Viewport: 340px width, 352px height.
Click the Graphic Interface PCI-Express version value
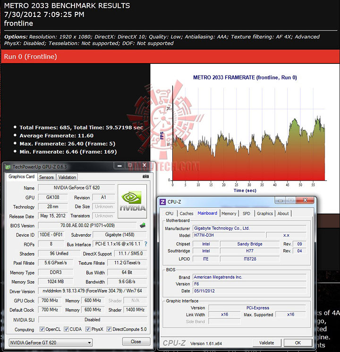(257, 308)
